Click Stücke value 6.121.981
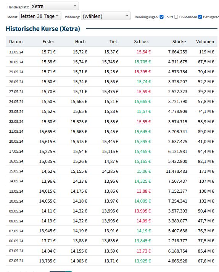219x272 pixels. pos(177,151)
